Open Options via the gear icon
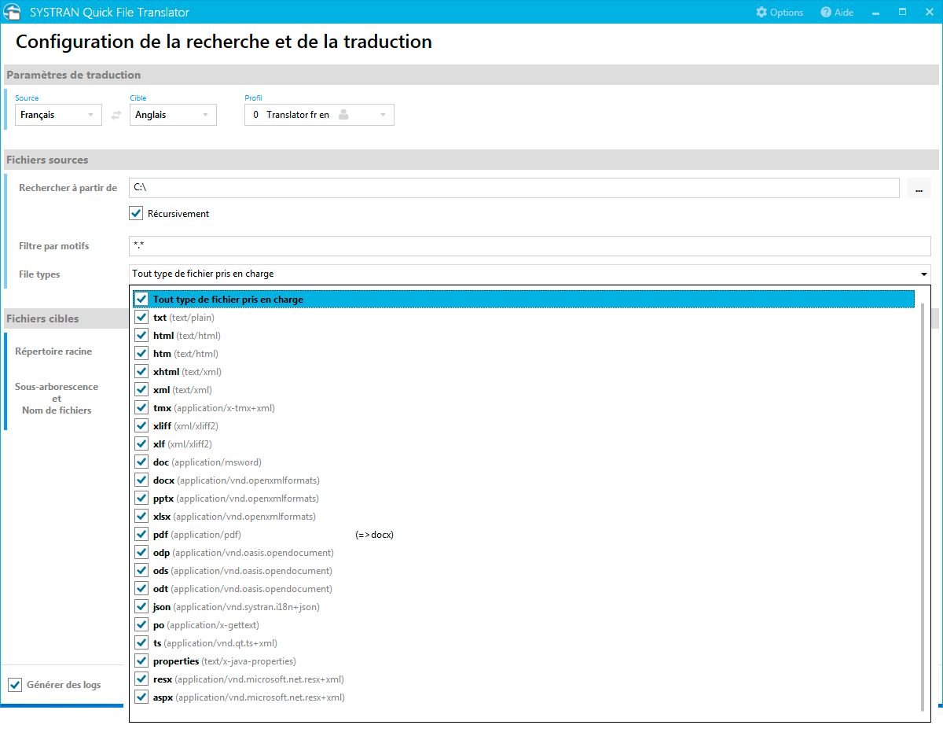 click(761, 12)
